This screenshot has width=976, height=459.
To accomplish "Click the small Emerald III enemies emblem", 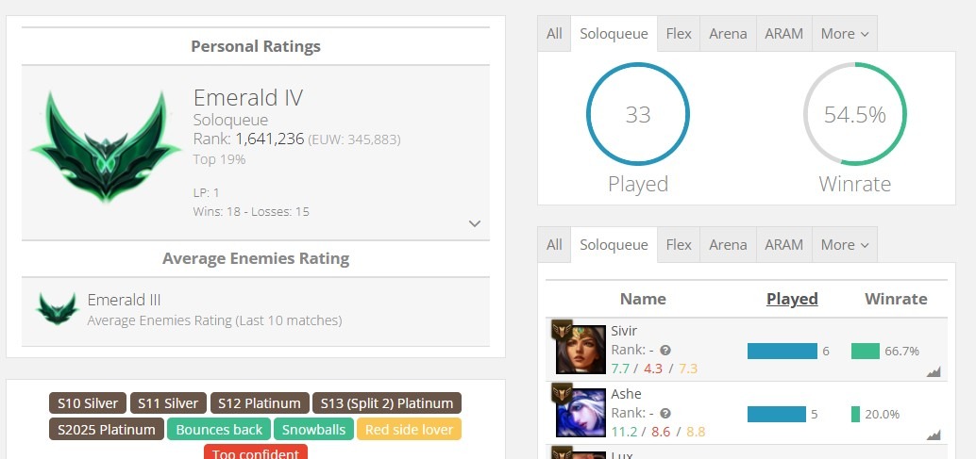I will [58, 308].
